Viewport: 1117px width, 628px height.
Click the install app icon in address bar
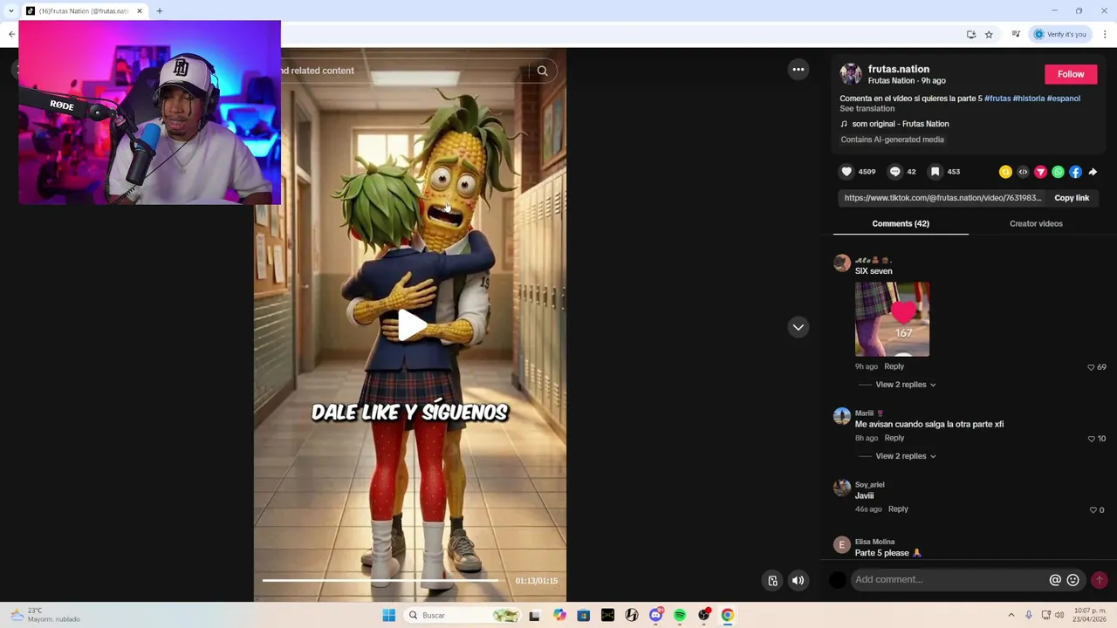(971, 34)
